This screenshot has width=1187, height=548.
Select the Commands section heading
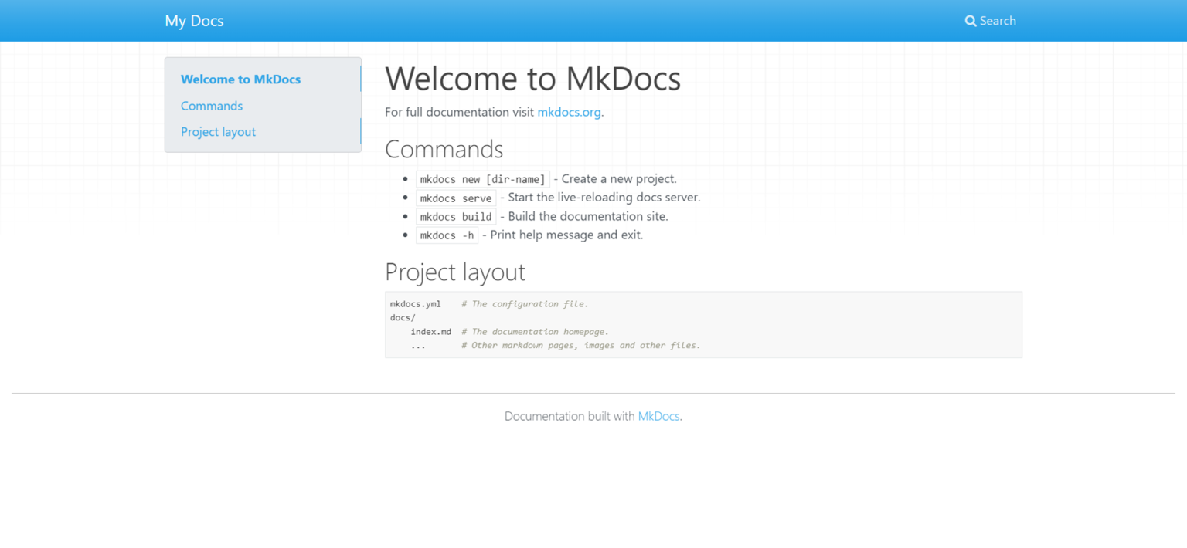click(444, 149)
